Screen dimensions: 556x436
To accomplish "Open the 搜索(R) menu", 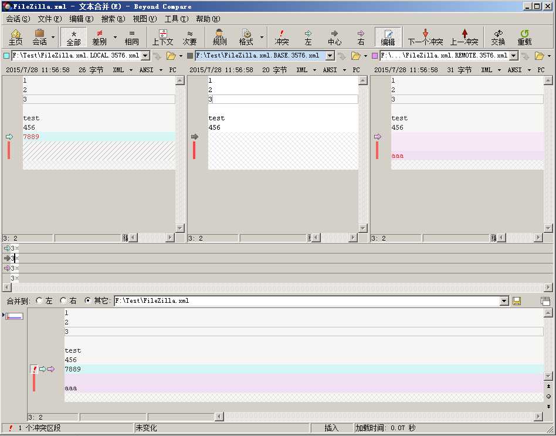I will tap(113, 19).
